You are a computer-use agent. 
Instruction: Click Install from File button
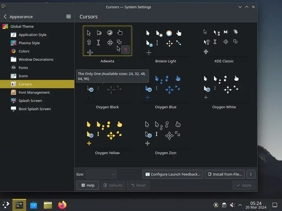click(x=225, y=174)
